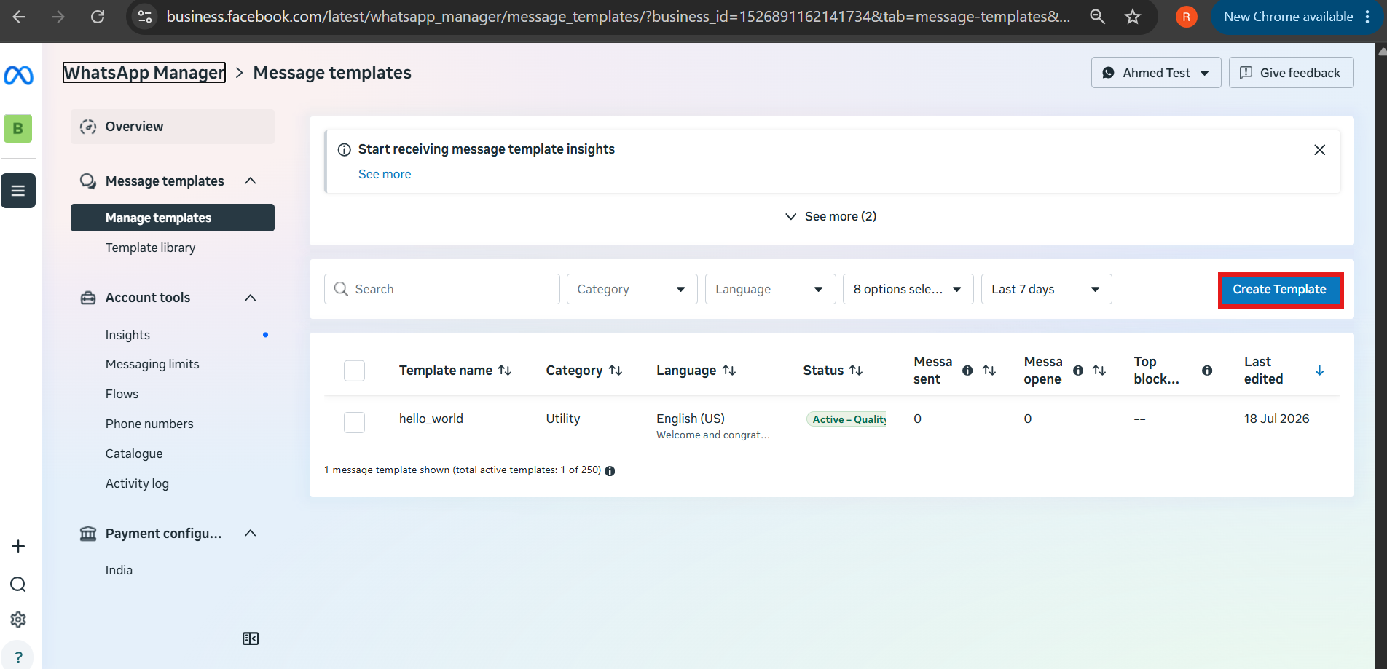This screenshot has height=669, width=1387.
Task: Open Flows in sidebar
Action: (122, 394)
